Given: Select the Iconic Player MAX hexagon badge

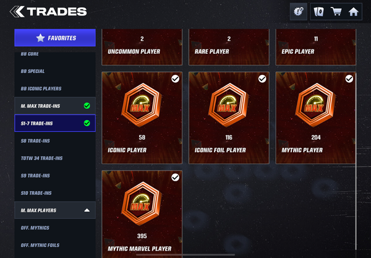Looking at the screenshot, I should [x=142, y=105].
